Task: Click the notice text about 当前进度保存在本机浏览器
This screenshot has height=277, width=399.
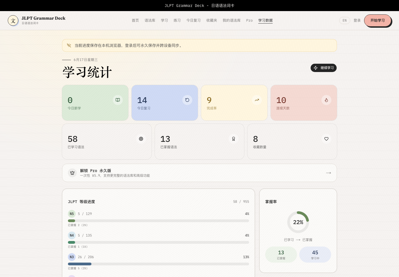Action: click(129, 45)
